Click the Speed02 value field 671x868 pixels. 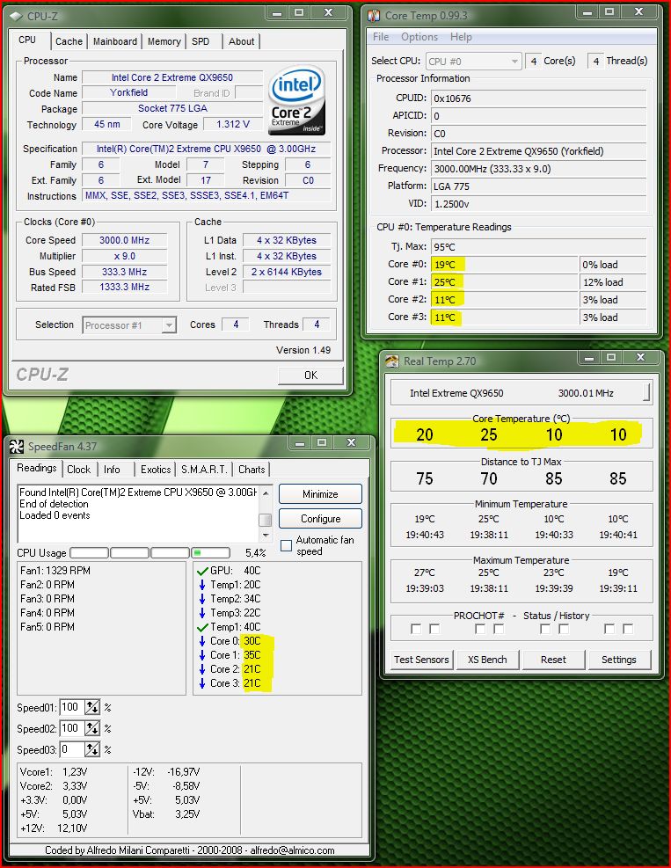coord(72,728)
